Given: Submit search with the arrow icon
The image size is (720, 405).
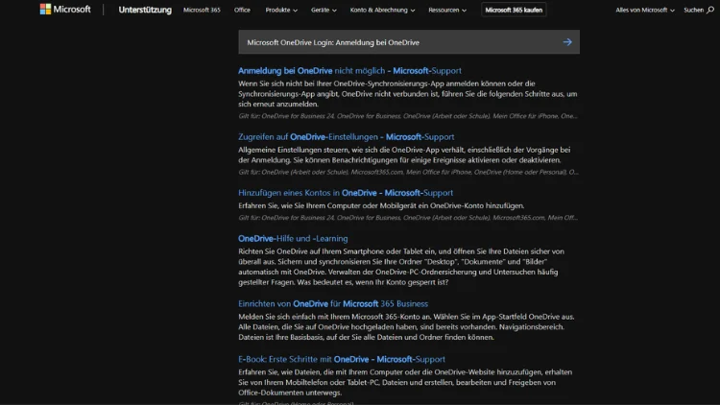Looking at the screenshot, I should pyautogui.click(x=567, y=42).
